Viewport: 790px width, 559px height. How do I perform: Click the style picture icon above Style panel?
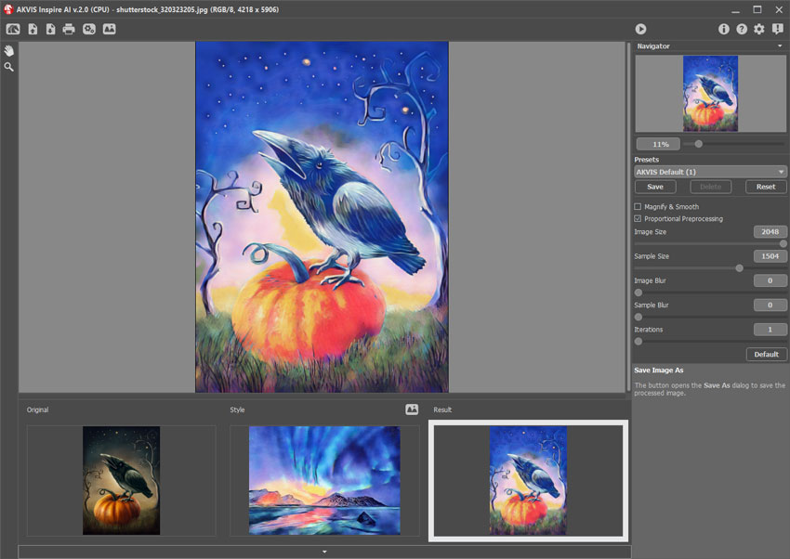(412, 409)
